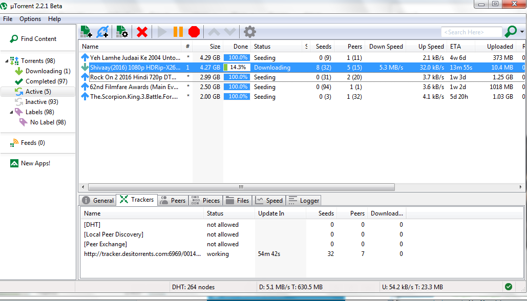This screenshot has height=301, width=527.
Task: Collapse the Labels (98) tree node
Action: [x=12, y=112]
